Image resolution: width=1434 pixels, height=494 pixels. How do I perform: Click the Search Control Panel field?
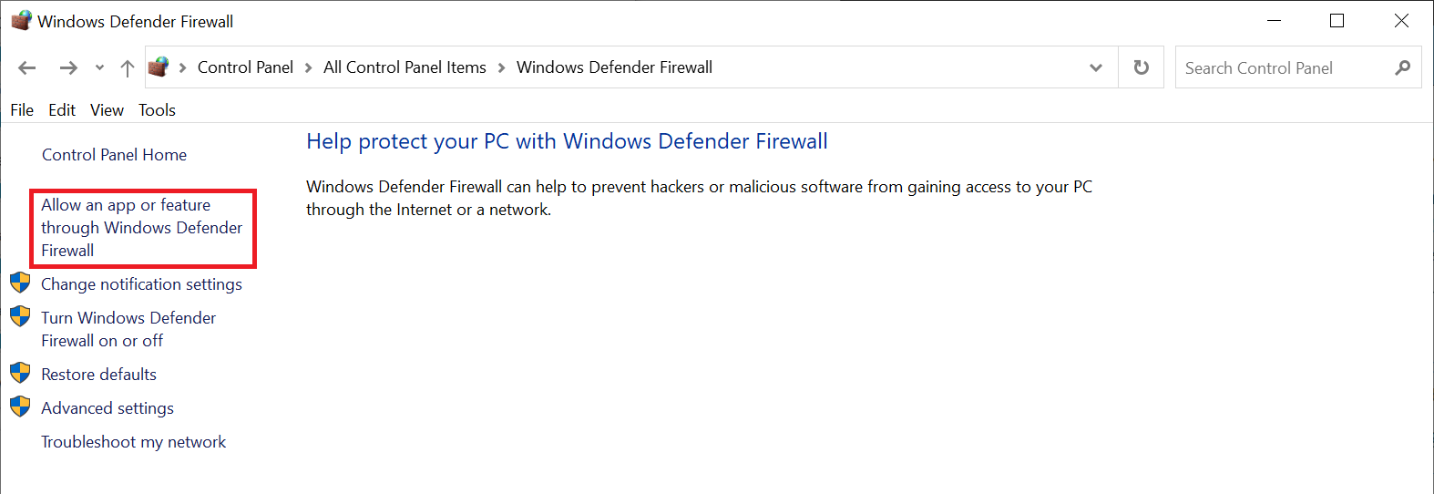[1285, 68]
